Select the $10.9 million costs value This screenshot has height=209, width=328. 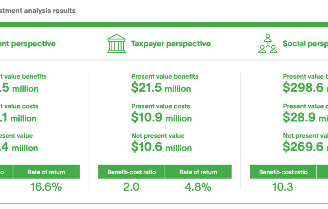161,118
